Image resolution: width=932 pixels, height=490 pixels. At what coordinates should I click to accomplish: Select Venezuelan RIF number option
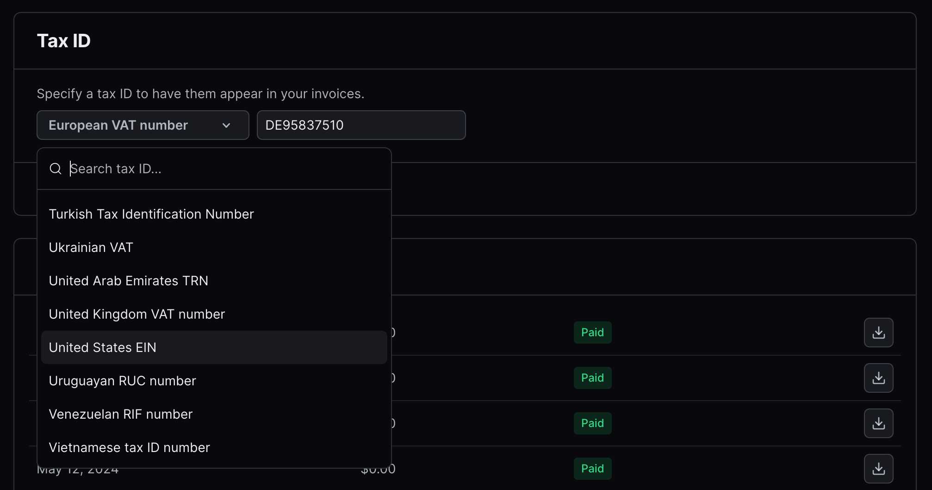121,414
